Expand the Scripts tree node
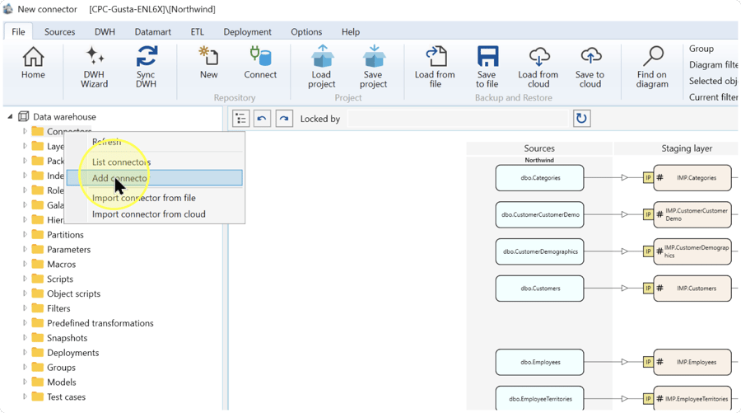Viewport: 741px width, 413px height. (25, 279)
